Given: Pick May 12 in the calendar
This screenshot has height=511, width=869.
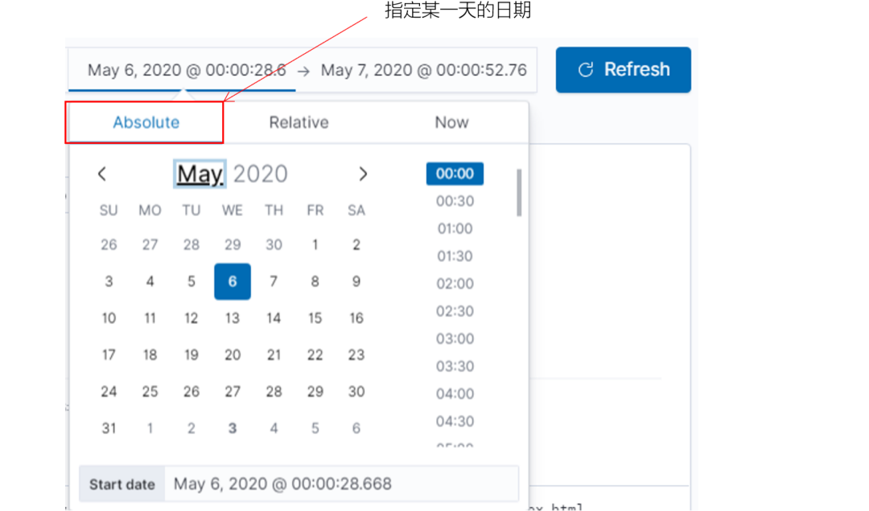Looking at the screenshot, I should coord(192,318).
